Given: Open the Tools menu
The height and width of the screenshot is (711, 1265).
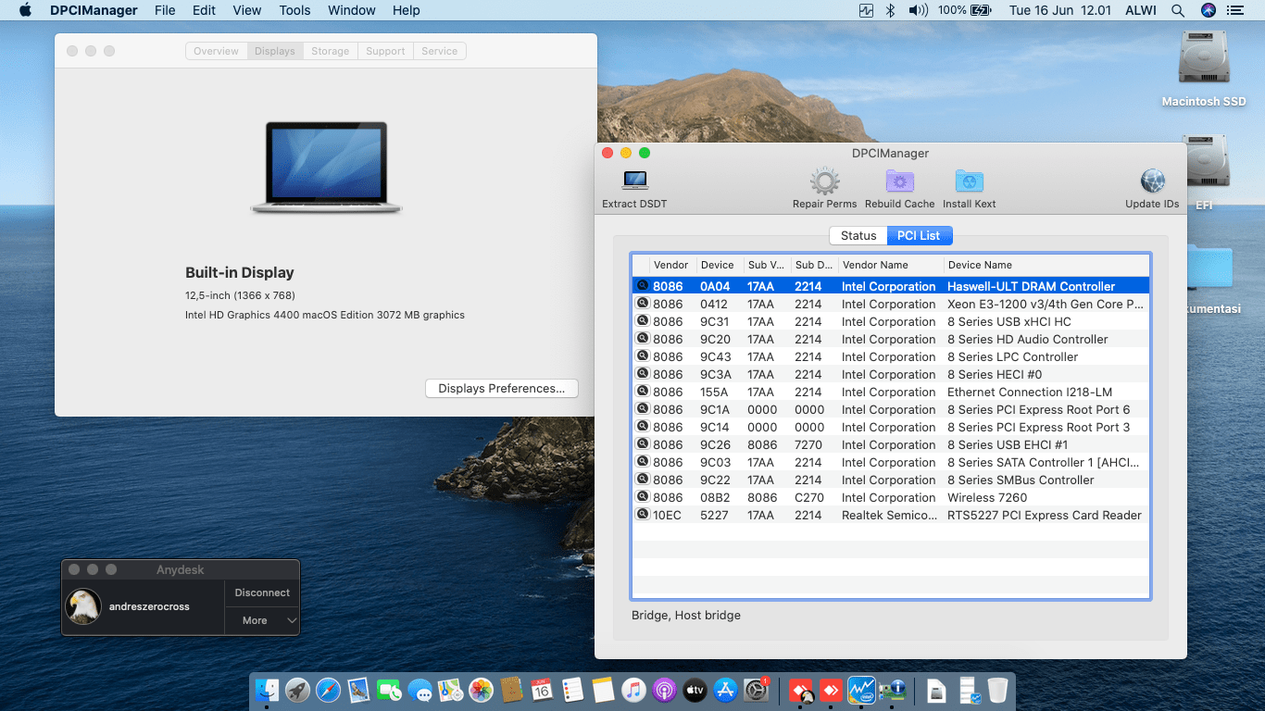Looking at the screenshot, I should coord(294,10).
